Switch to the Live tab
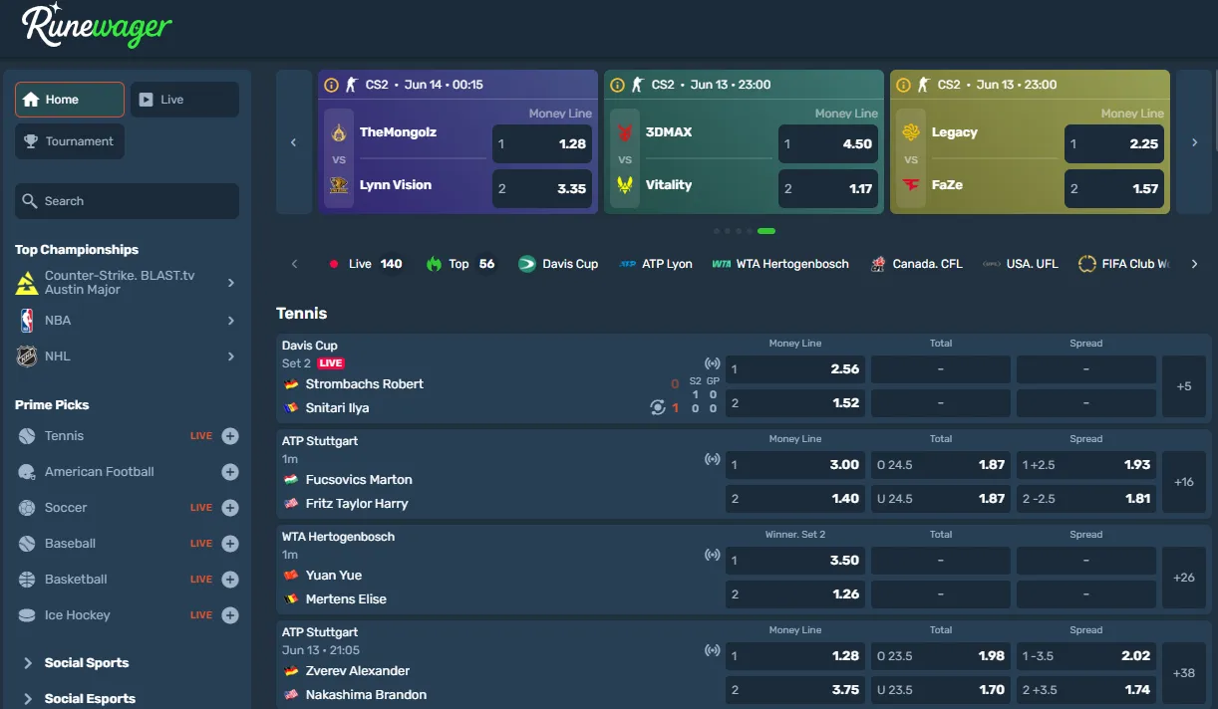The width and height of the screenshot is (1218, 709). click(x=184, y=100)
